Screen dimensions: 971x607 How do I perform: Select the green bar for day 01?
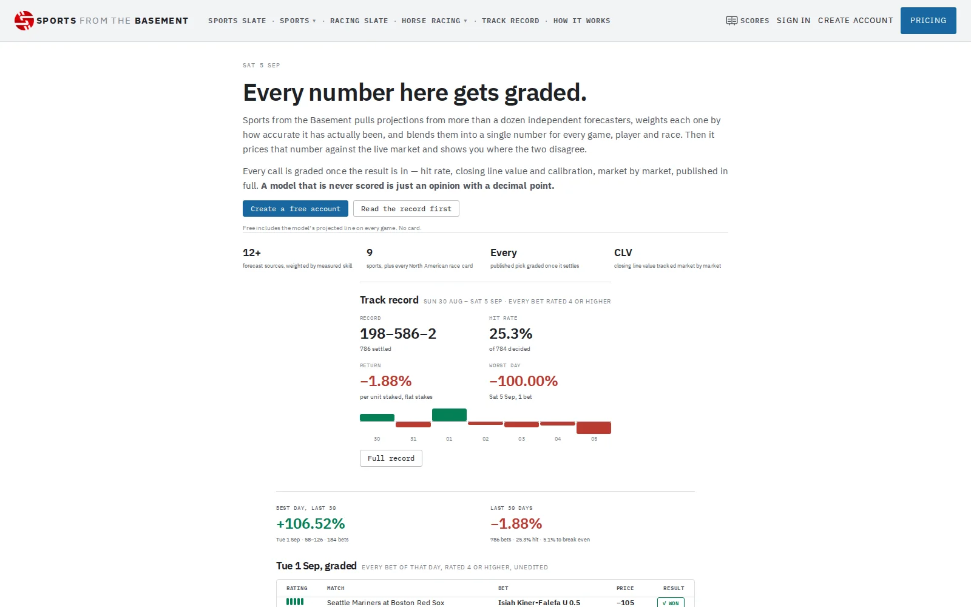tap(449, 415)
